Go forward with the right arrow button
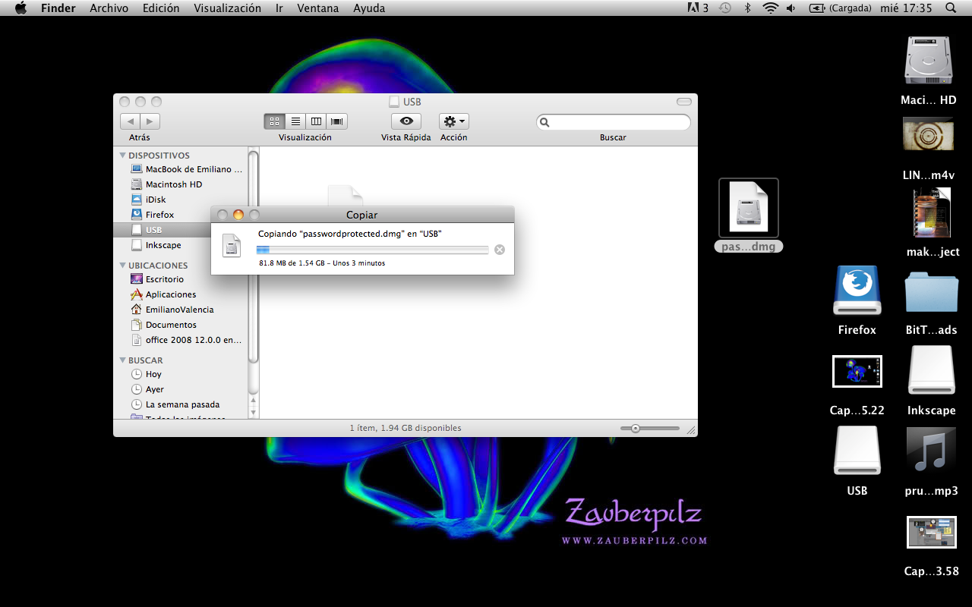This screenshot has width=972, height=607. coord(150,121)
